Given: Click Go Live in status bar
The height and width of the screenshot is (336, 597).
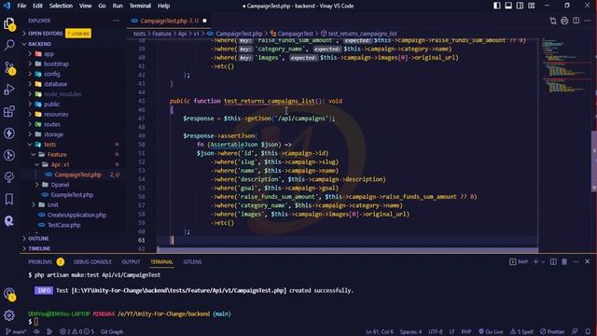Looking at the screenshot, I should tap(491, 332).
